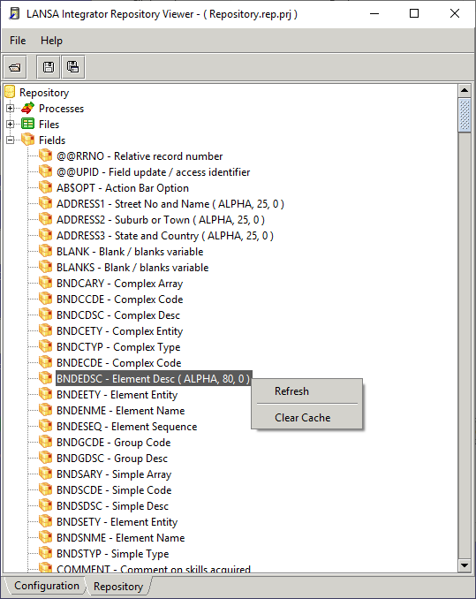Open the Help menu
476x599 pixels.
[x=51, y=41]
